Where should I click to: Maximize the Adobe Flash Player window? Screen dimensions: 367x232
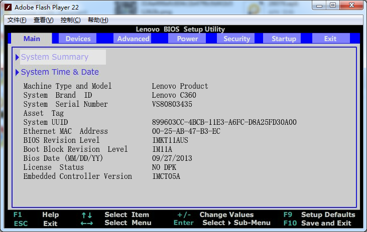[x=333, y=6]
